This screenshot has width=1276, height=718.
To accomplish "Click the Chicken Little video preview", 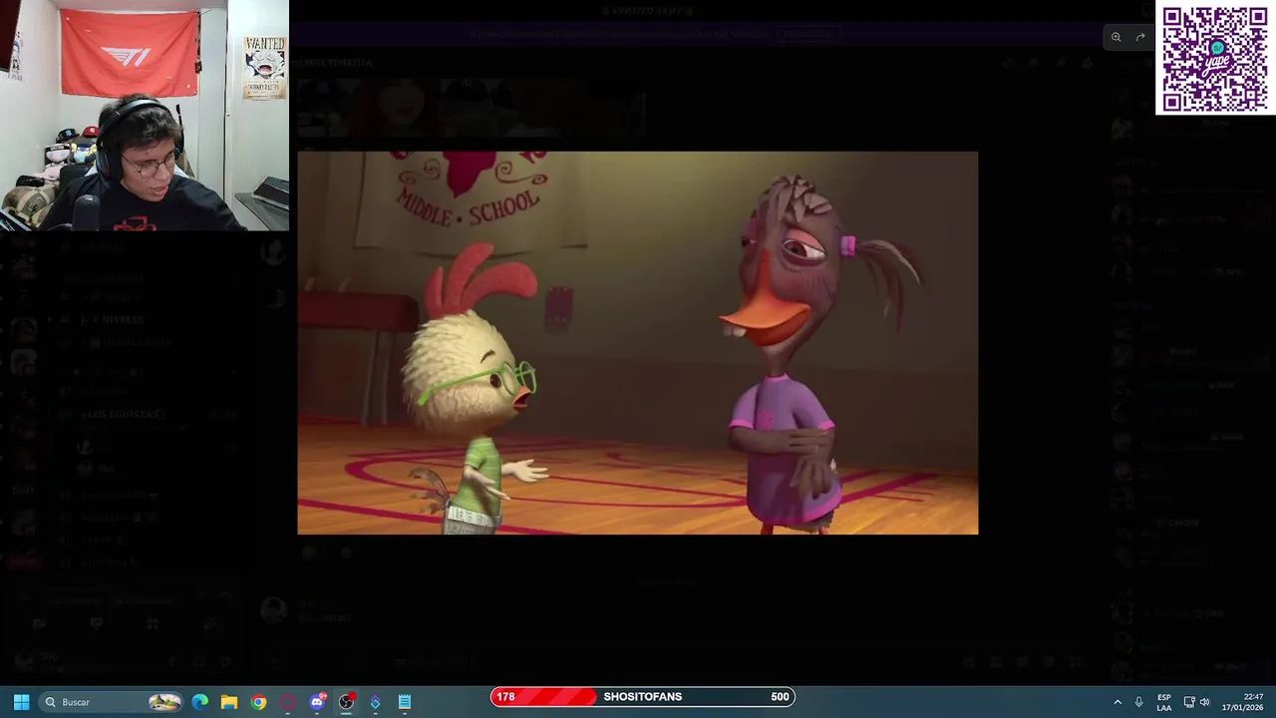I will pyautogui.click(x=638, y=343).
